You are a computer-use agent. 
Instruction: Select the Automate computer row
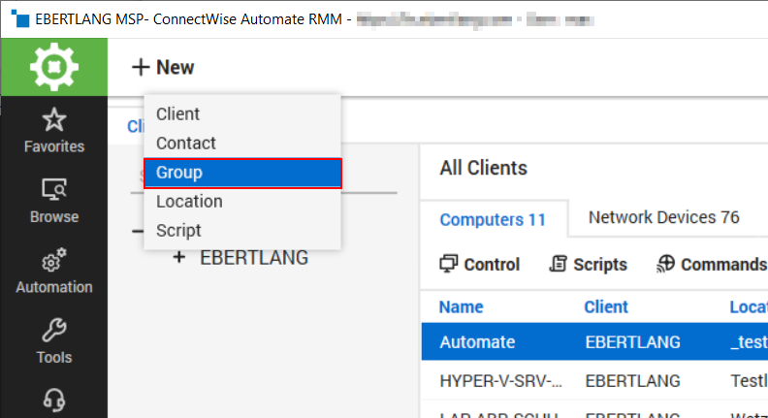(x=594, y=341)
